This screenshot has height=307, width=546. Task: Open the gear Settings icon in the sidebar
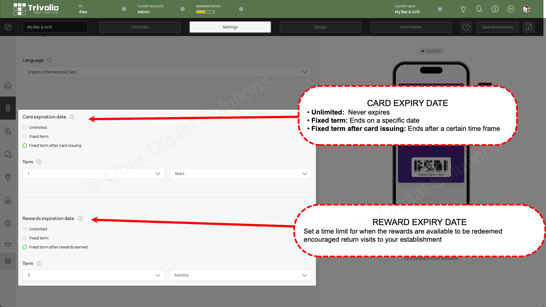click(x=8, y=223)
